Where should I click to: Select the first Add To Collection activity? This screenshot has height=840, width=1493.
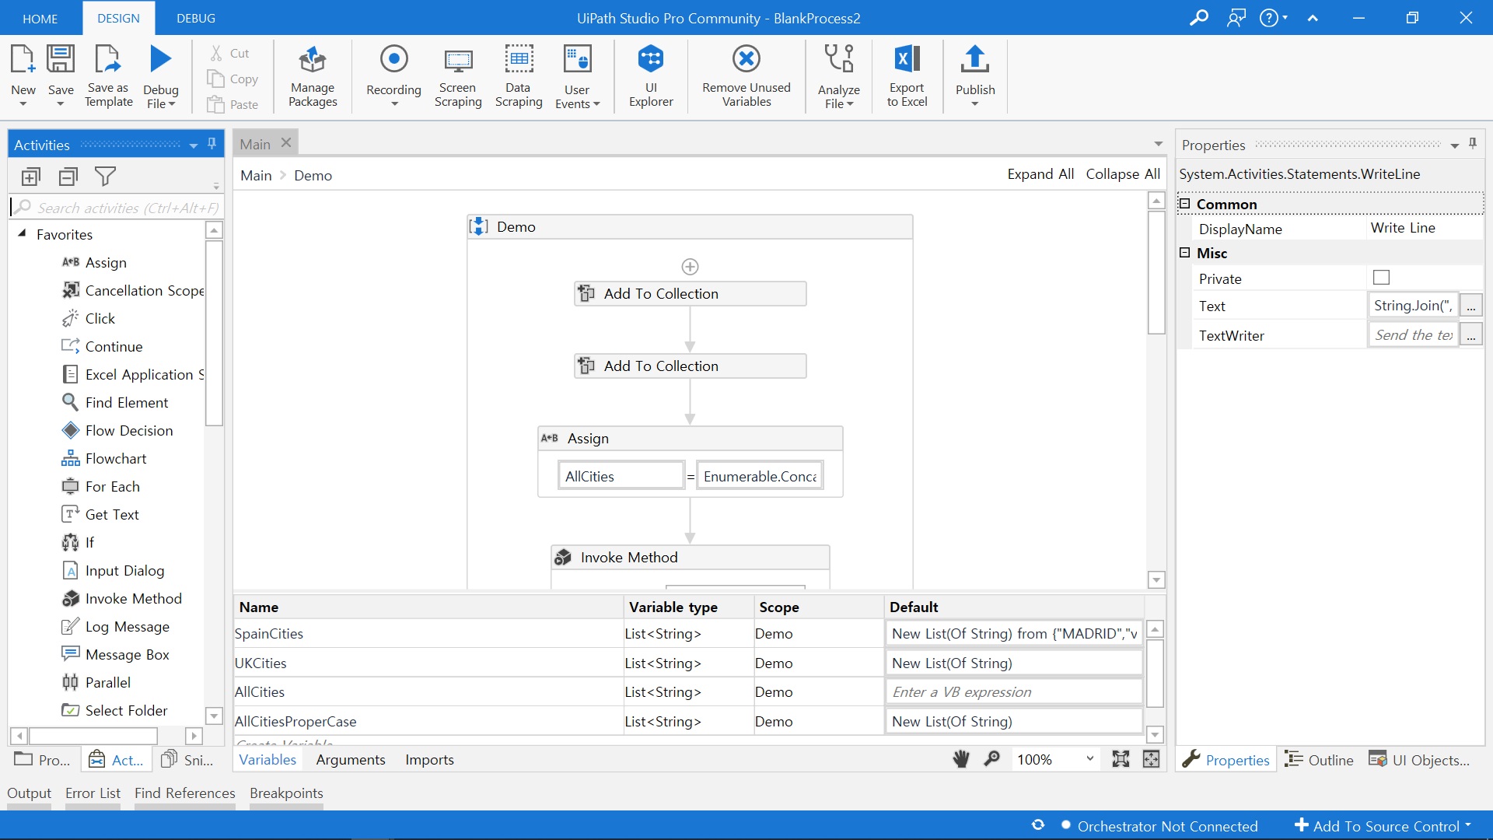[690, 293]
